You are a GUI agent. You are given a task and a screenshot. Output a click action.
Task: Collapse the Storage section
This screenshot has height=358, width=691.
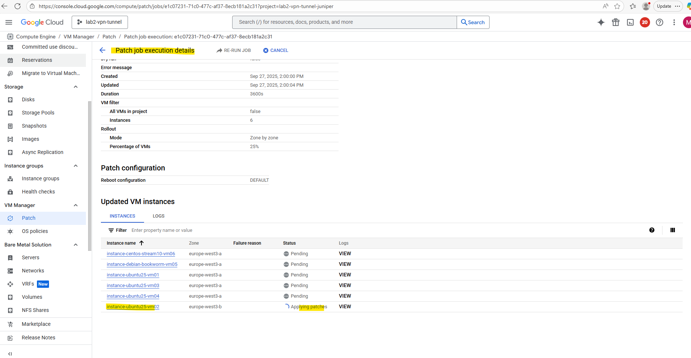(76, 87)
